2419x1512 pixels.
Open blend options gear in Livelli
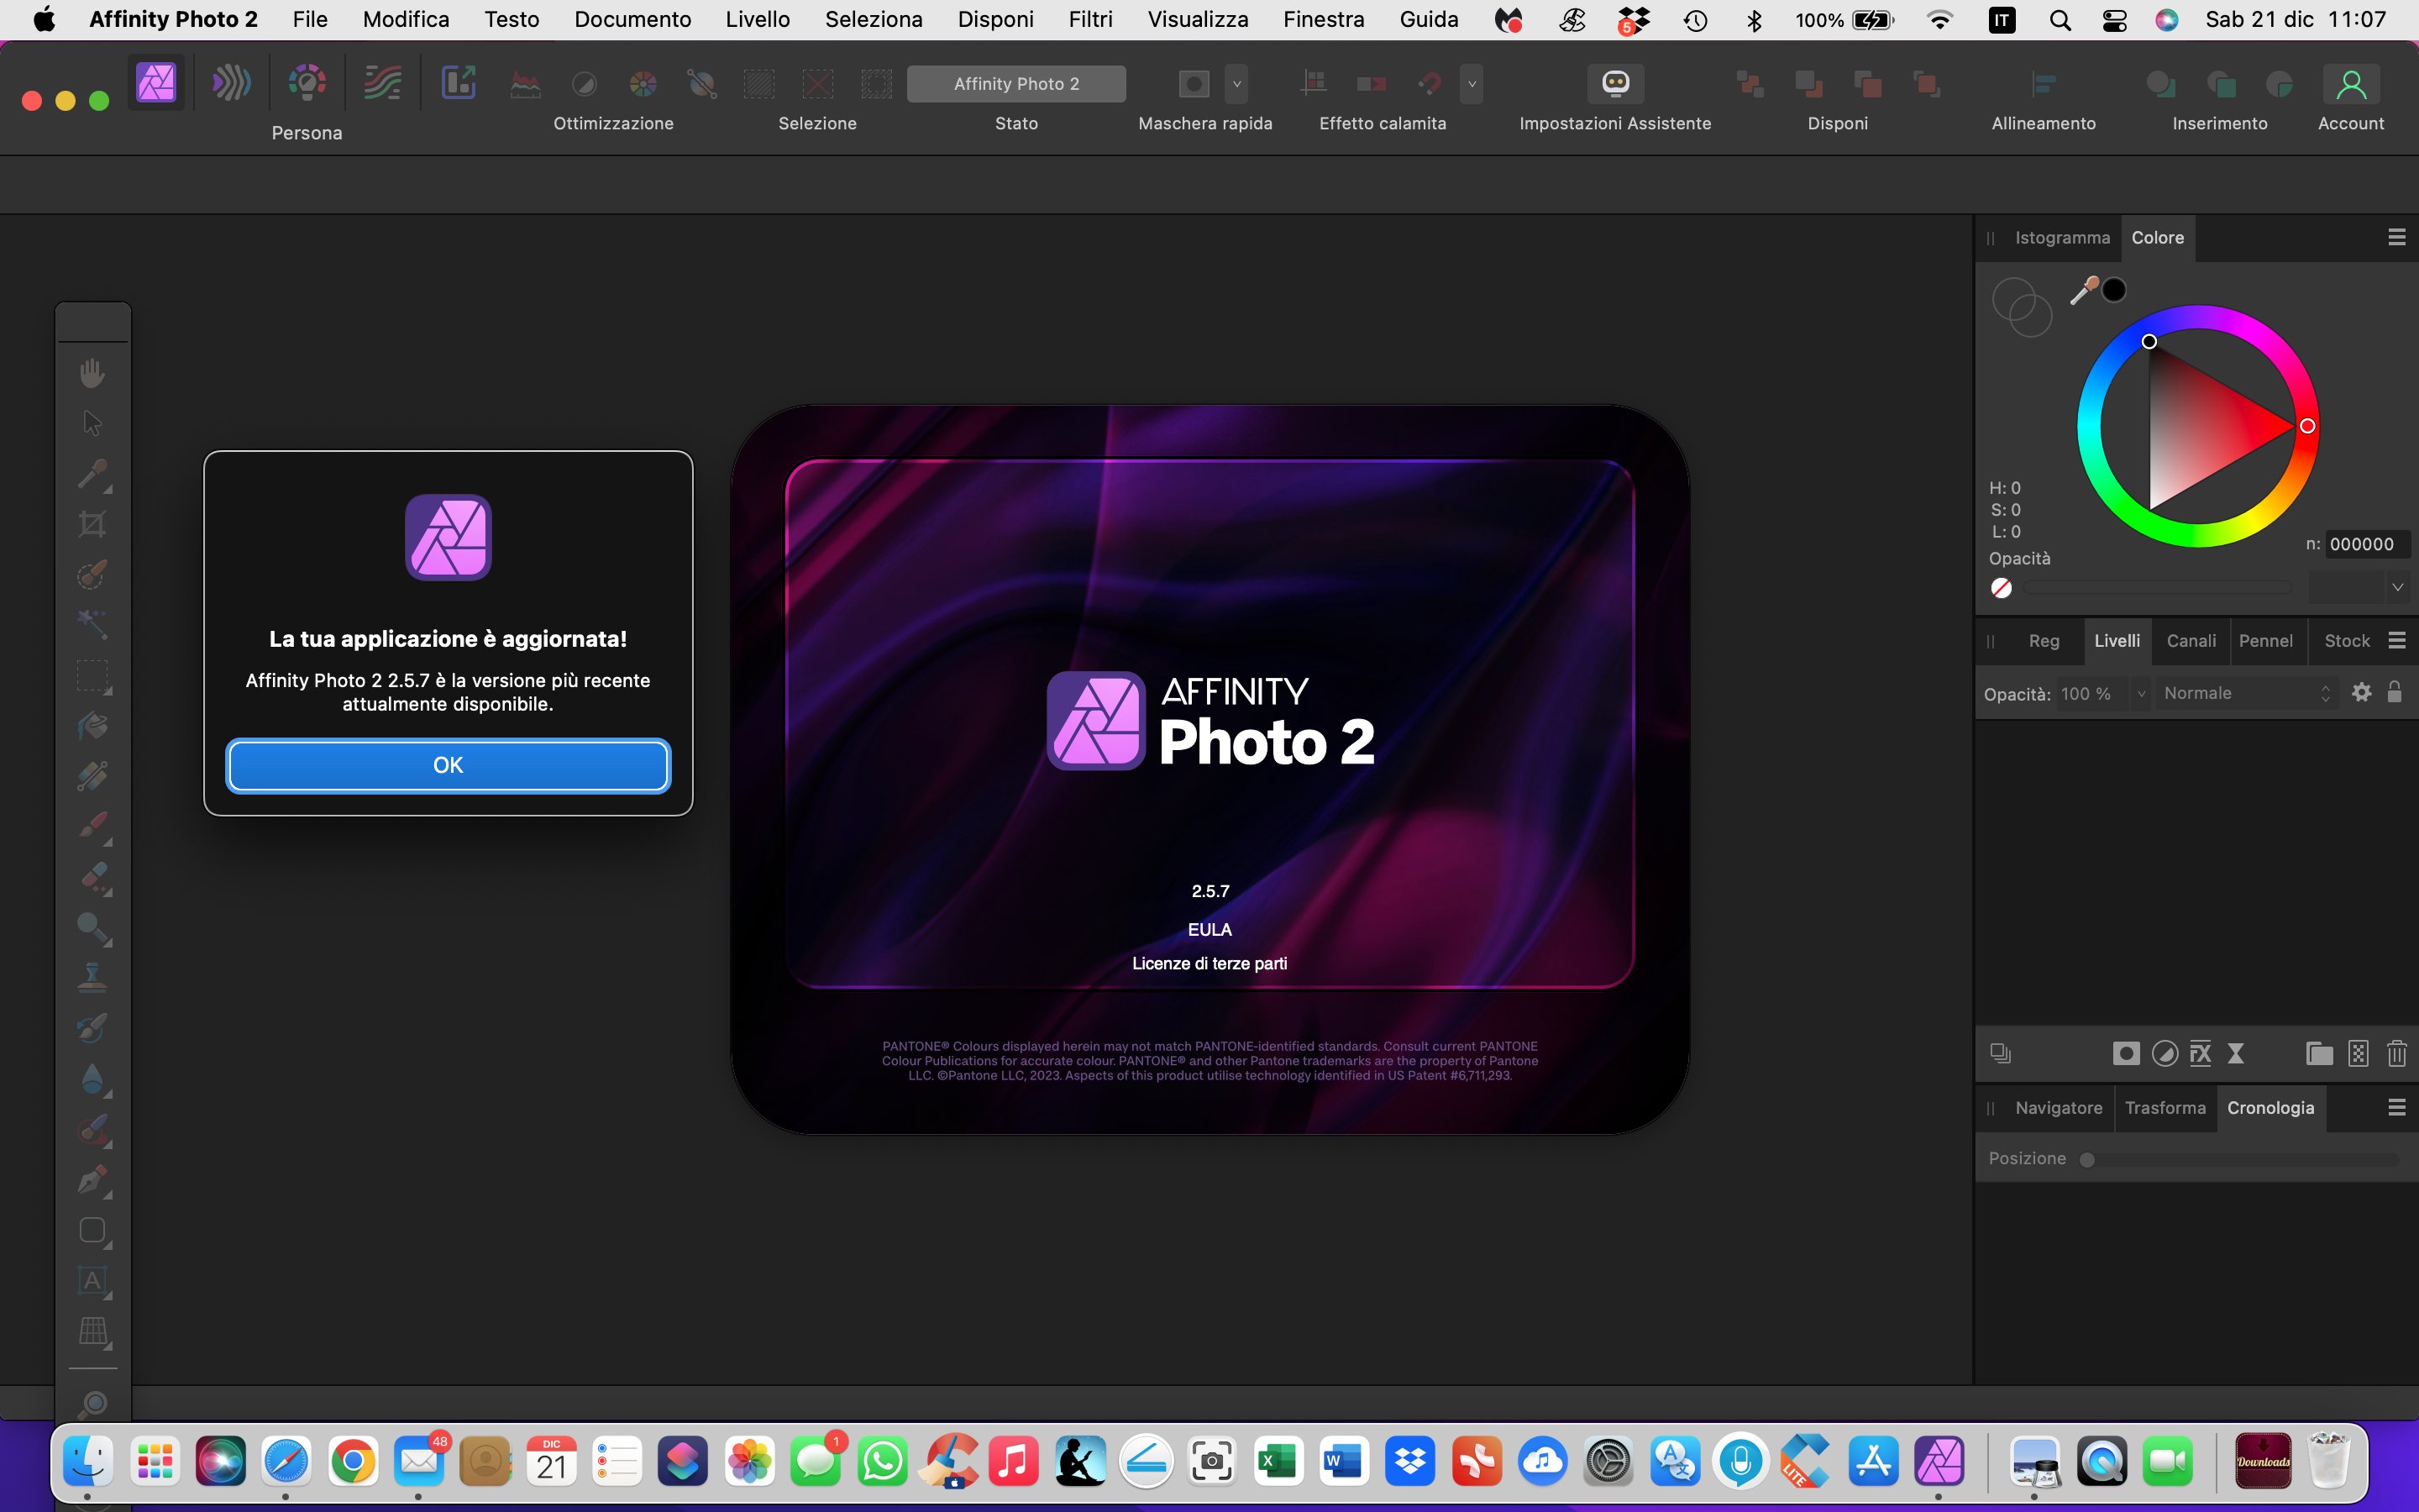click(2361, 692)
